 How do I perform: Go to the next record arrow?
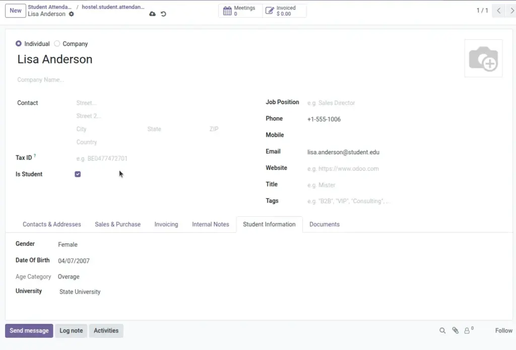(x=512, y=11)
